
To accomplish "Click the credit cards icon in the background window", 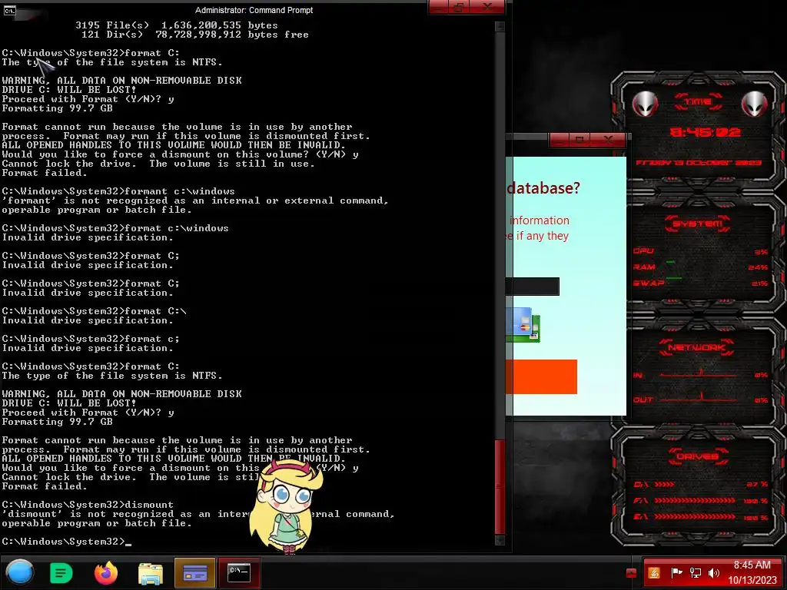I will (x=523, y=325).
